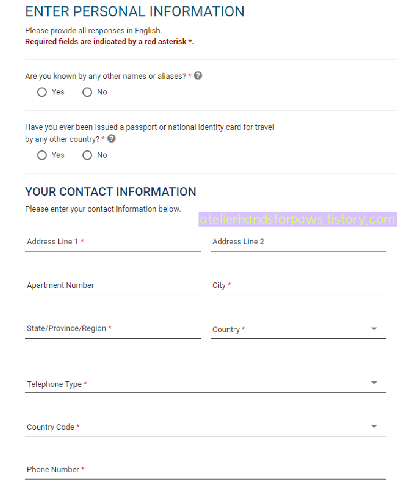Click the required fields red asterisk note
The width and height of the screenshot is (397, 497).
pyautogui.click(x=110, y=42)
